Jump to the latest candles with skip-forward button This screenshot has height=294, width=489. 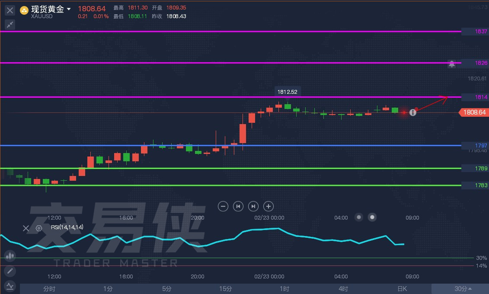click(253, 206)
